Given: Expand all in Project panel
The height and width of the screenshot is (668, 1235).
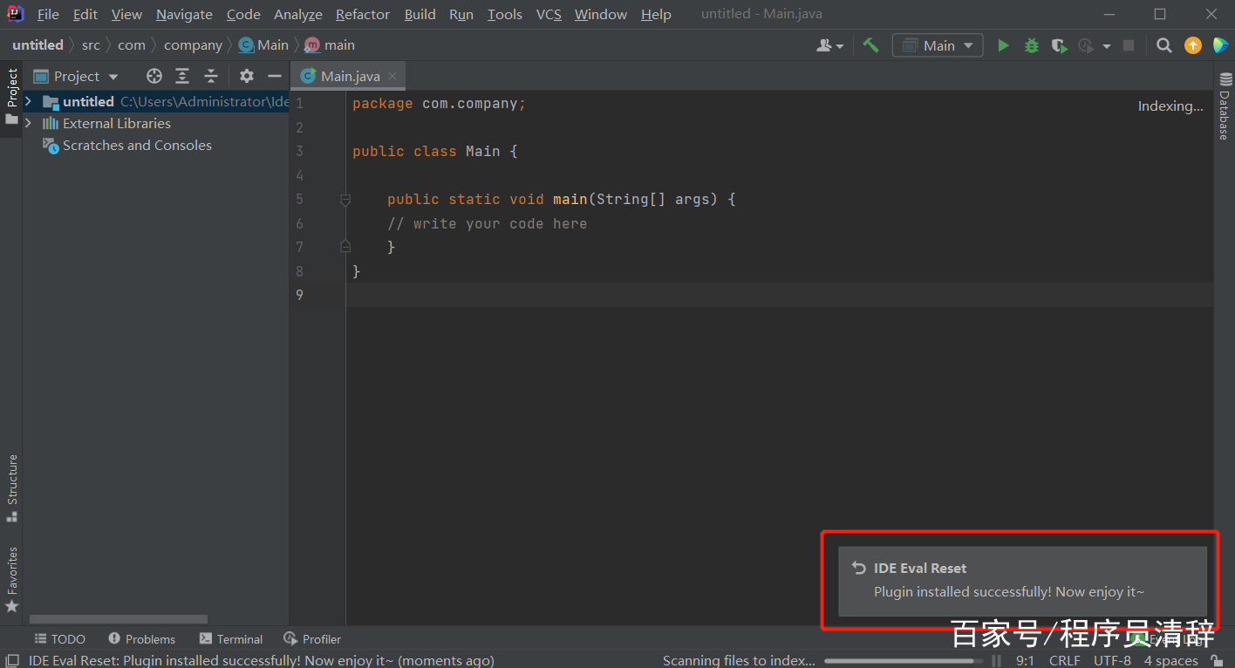Looking at the screenshot, I should (181, 76).
